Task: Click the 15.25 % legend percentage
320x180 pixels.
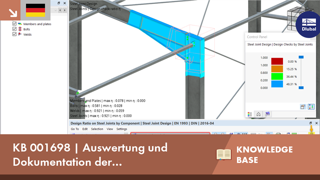Action: click(291, 69)
